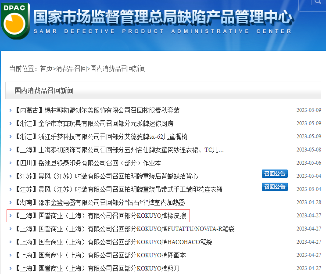Click bullet arrow beside KOKUYO牌橡皮擦 row
Screen dimensions: 326x274
11,216
